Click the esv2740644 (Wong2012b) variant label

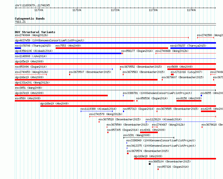(32, 35)
